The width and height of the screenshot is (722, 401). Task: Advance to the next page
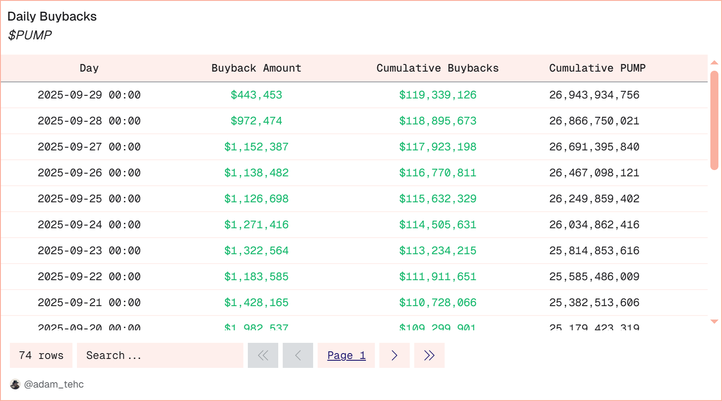(x=395, y=355)
